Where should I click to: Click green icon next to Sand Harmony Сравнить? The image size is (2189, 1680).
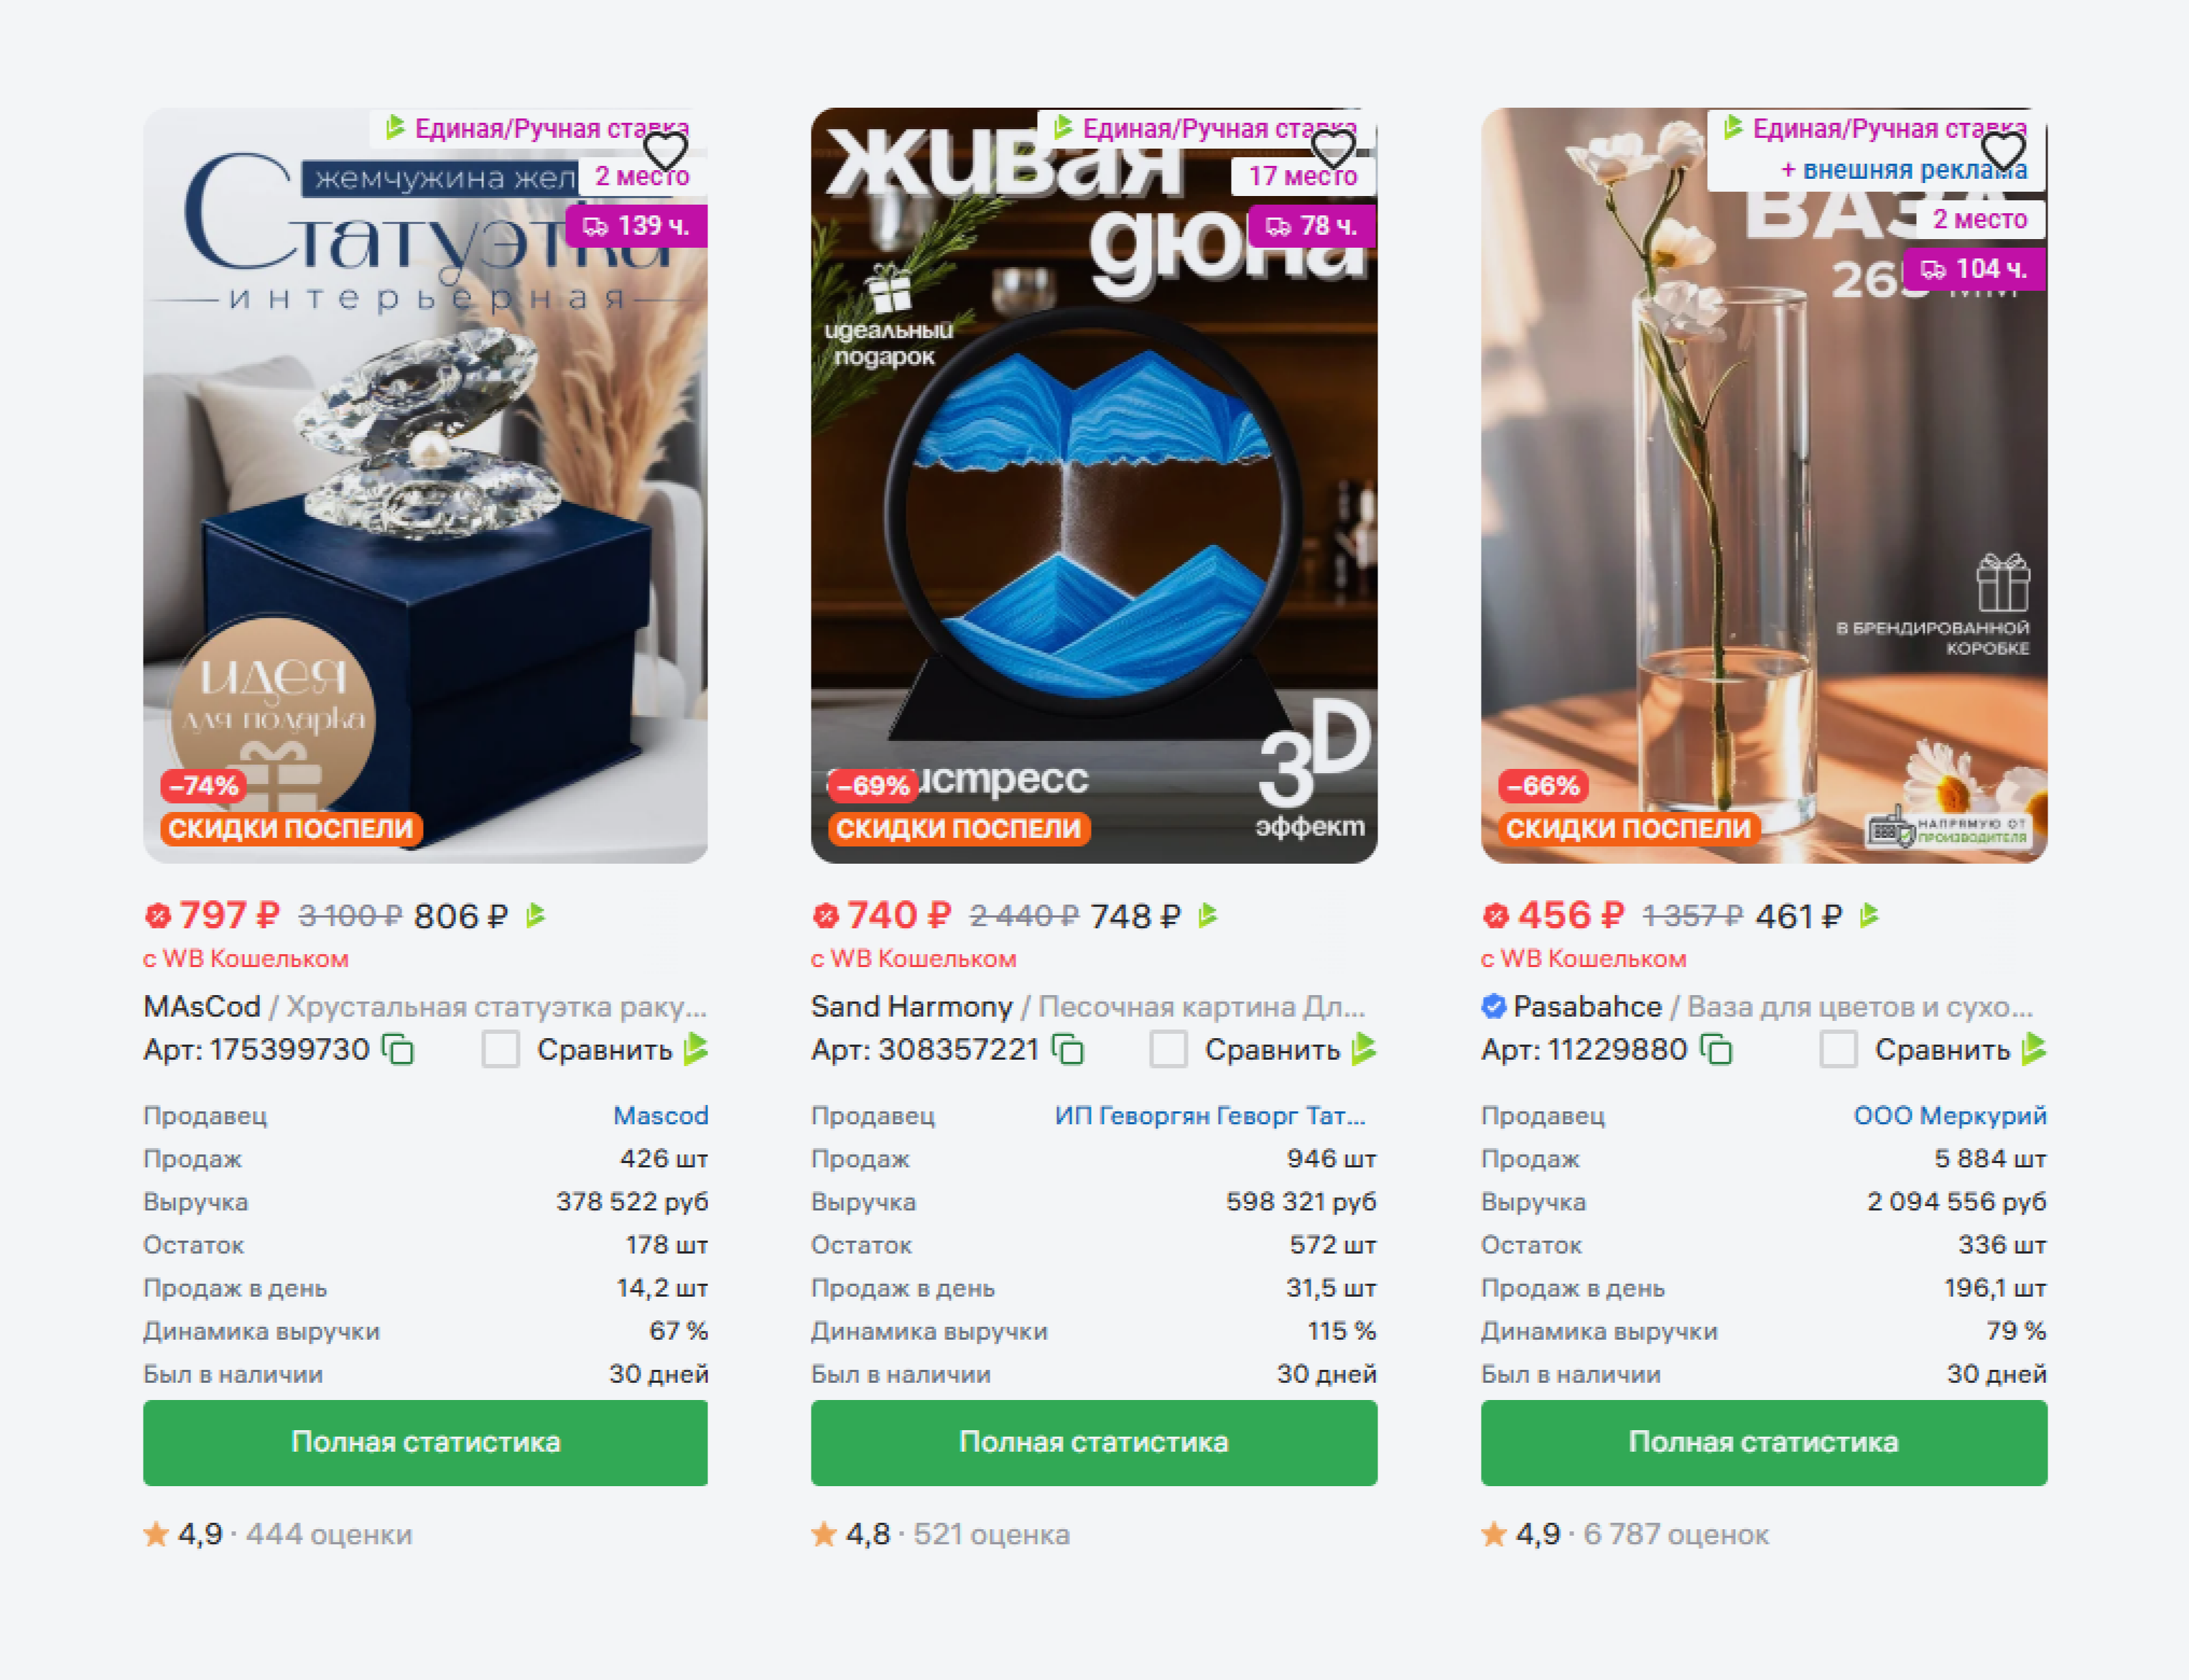click(1364, 1049)
